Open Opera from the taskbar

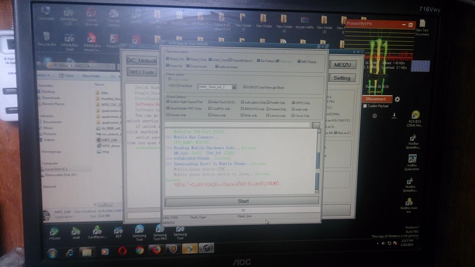point(122,251)
